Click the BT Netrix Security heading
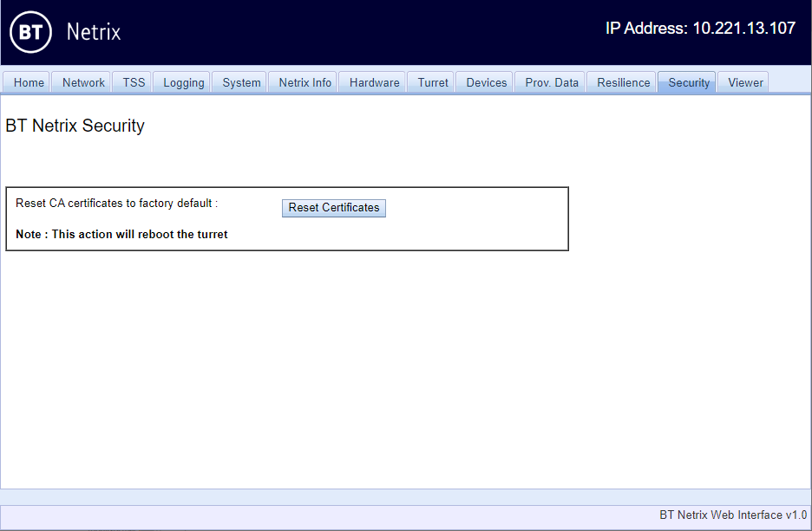The image size is (812, 531). tap(75, 126)
